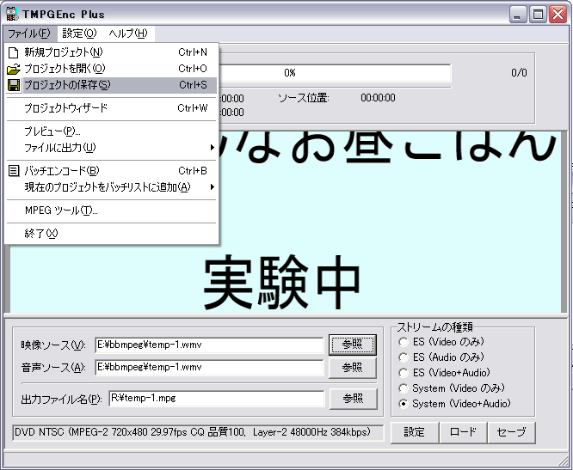Click the ロード button
Image resolution: width=573 pixels, height=470 pixels.
coord(463,433)
